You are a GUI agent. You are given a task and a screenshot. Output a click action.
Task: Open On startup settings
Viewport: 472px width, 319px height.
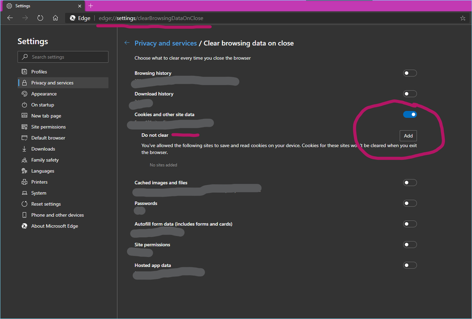click(63, 105)
